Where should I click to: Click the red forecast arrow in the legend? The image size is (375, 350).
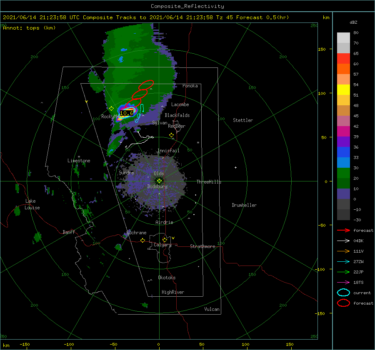343,230
